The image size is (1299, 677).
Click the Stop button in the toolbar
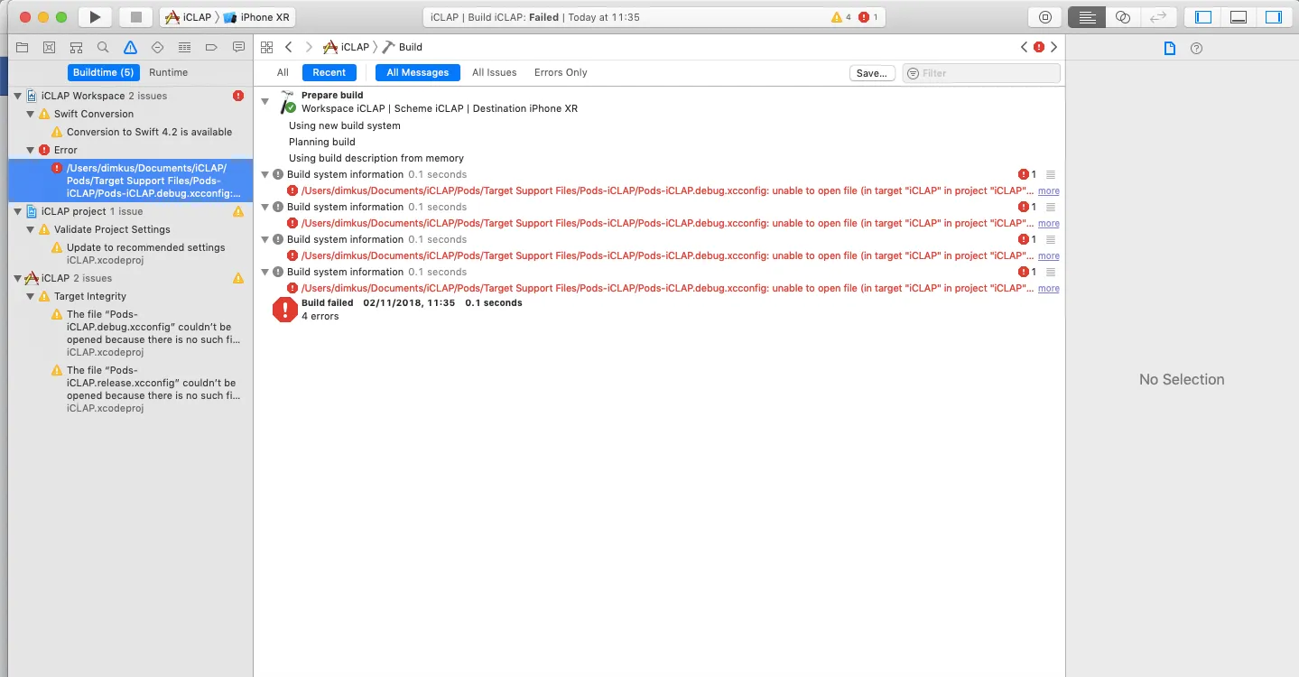click(x=136, y=17)
